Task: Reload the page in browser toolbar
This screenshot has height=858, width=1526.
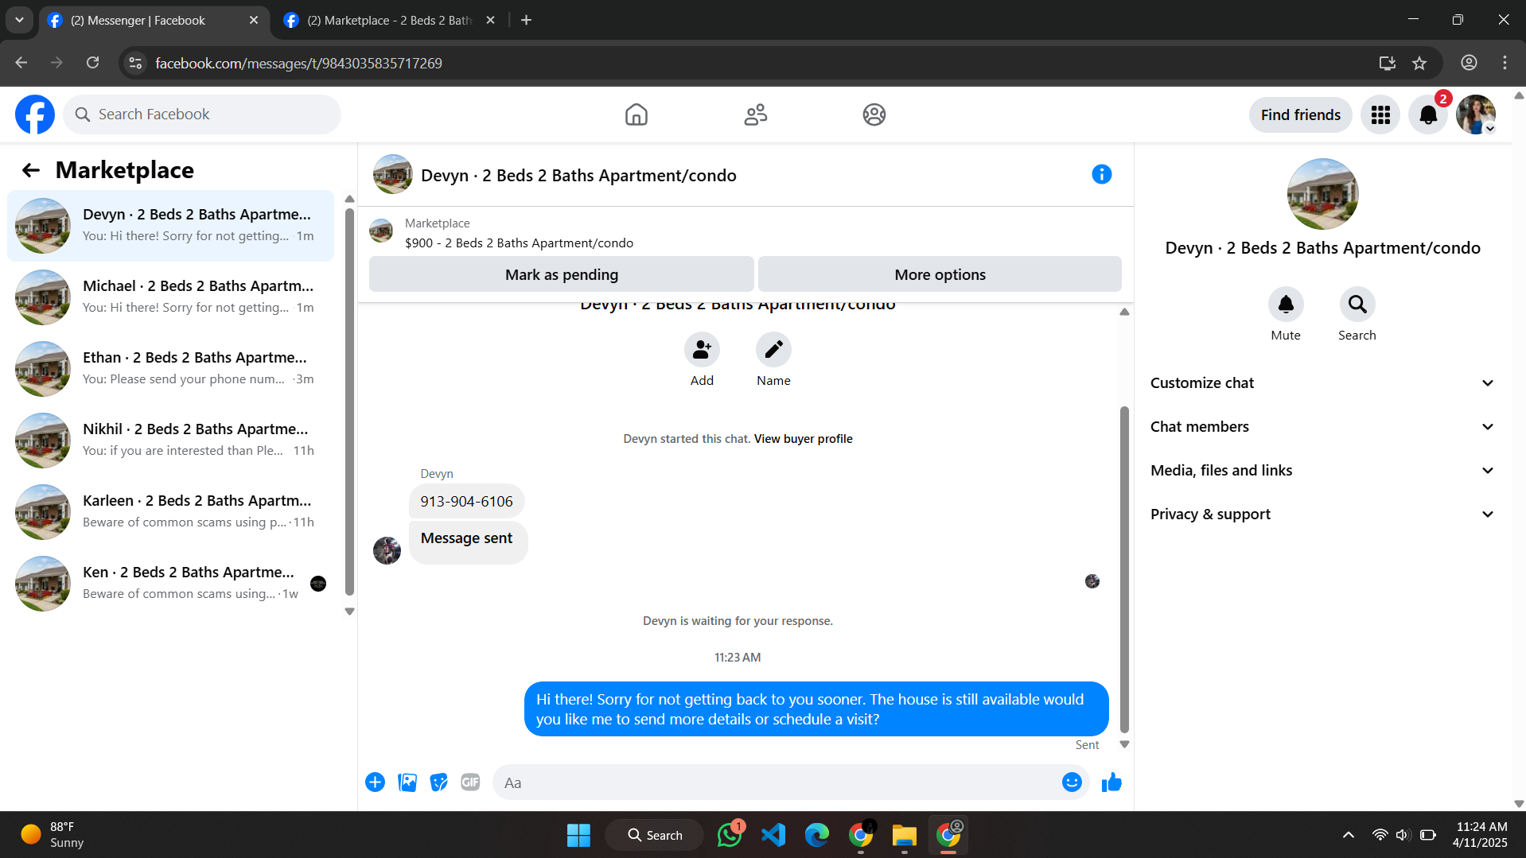Action: (x=93, y=63)
